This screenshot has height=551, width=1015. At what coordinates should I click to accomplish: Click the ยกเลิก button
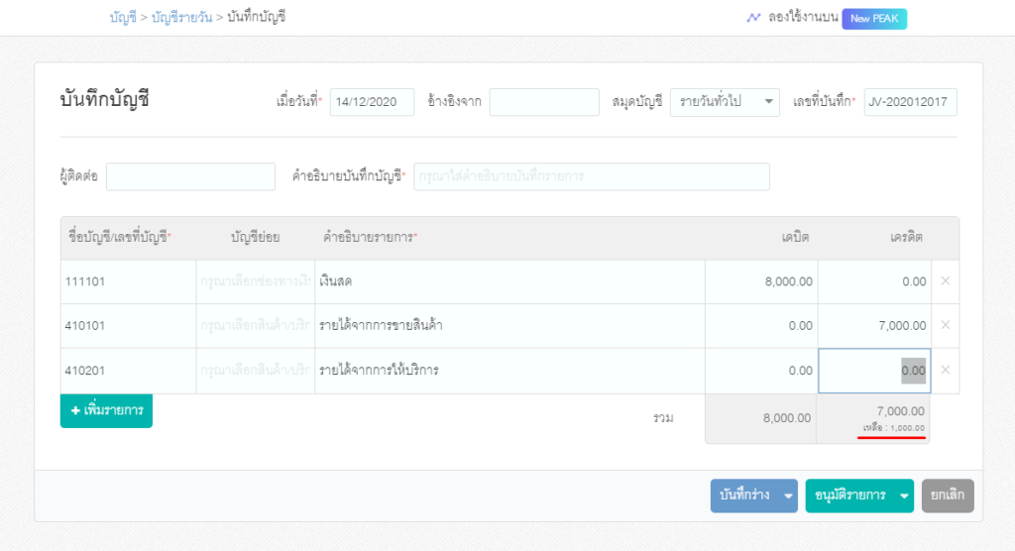[948, 496]
